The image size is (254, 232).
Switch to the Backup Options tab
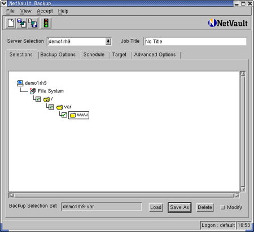(58, 55)
